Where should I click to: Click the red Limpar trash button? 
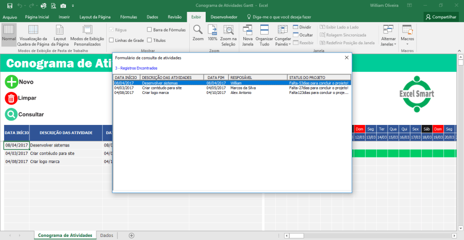pyautogui.click(x=11, y=98)
